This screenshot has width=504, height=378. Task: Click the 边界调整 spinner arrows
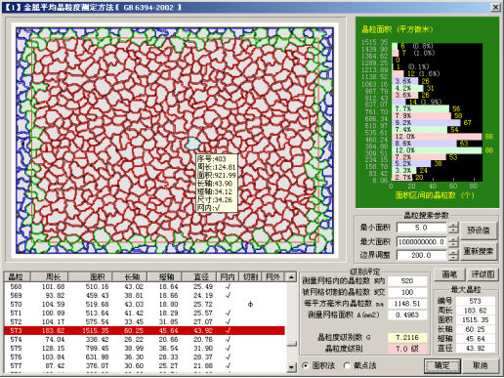(453, 255)
